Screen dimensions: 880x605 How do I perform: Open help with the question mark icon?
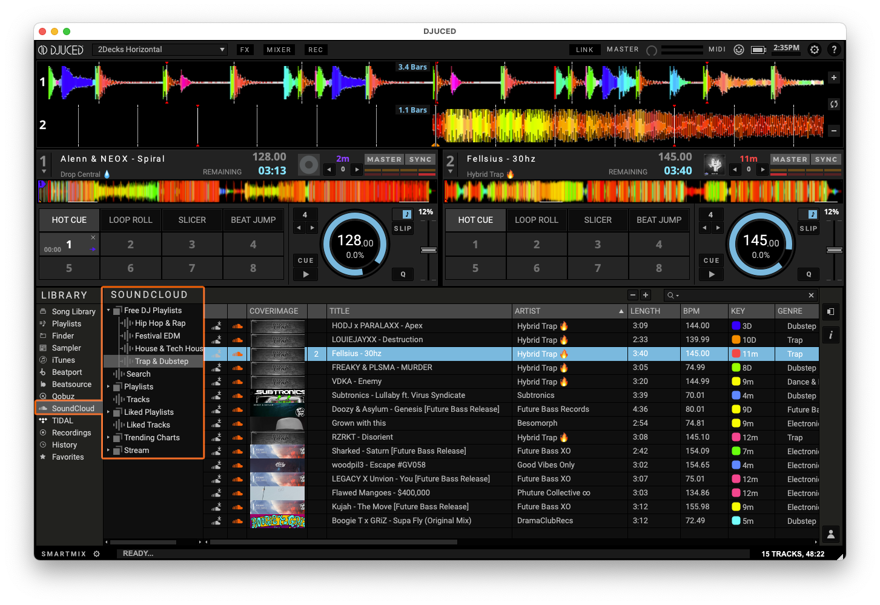tap(834, 49)
